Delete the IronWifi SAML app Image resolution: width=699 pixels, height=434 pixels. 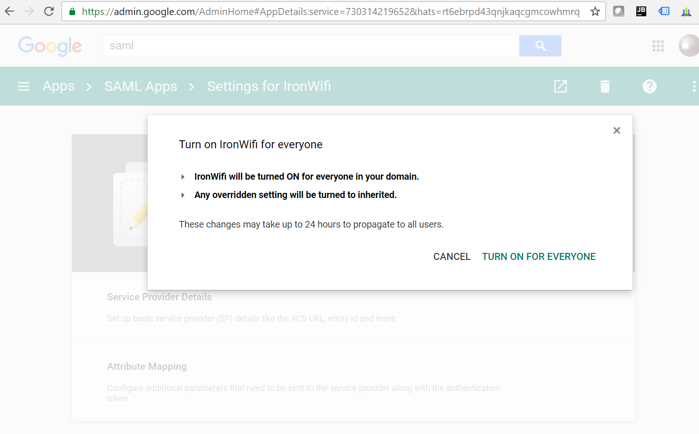605,86
